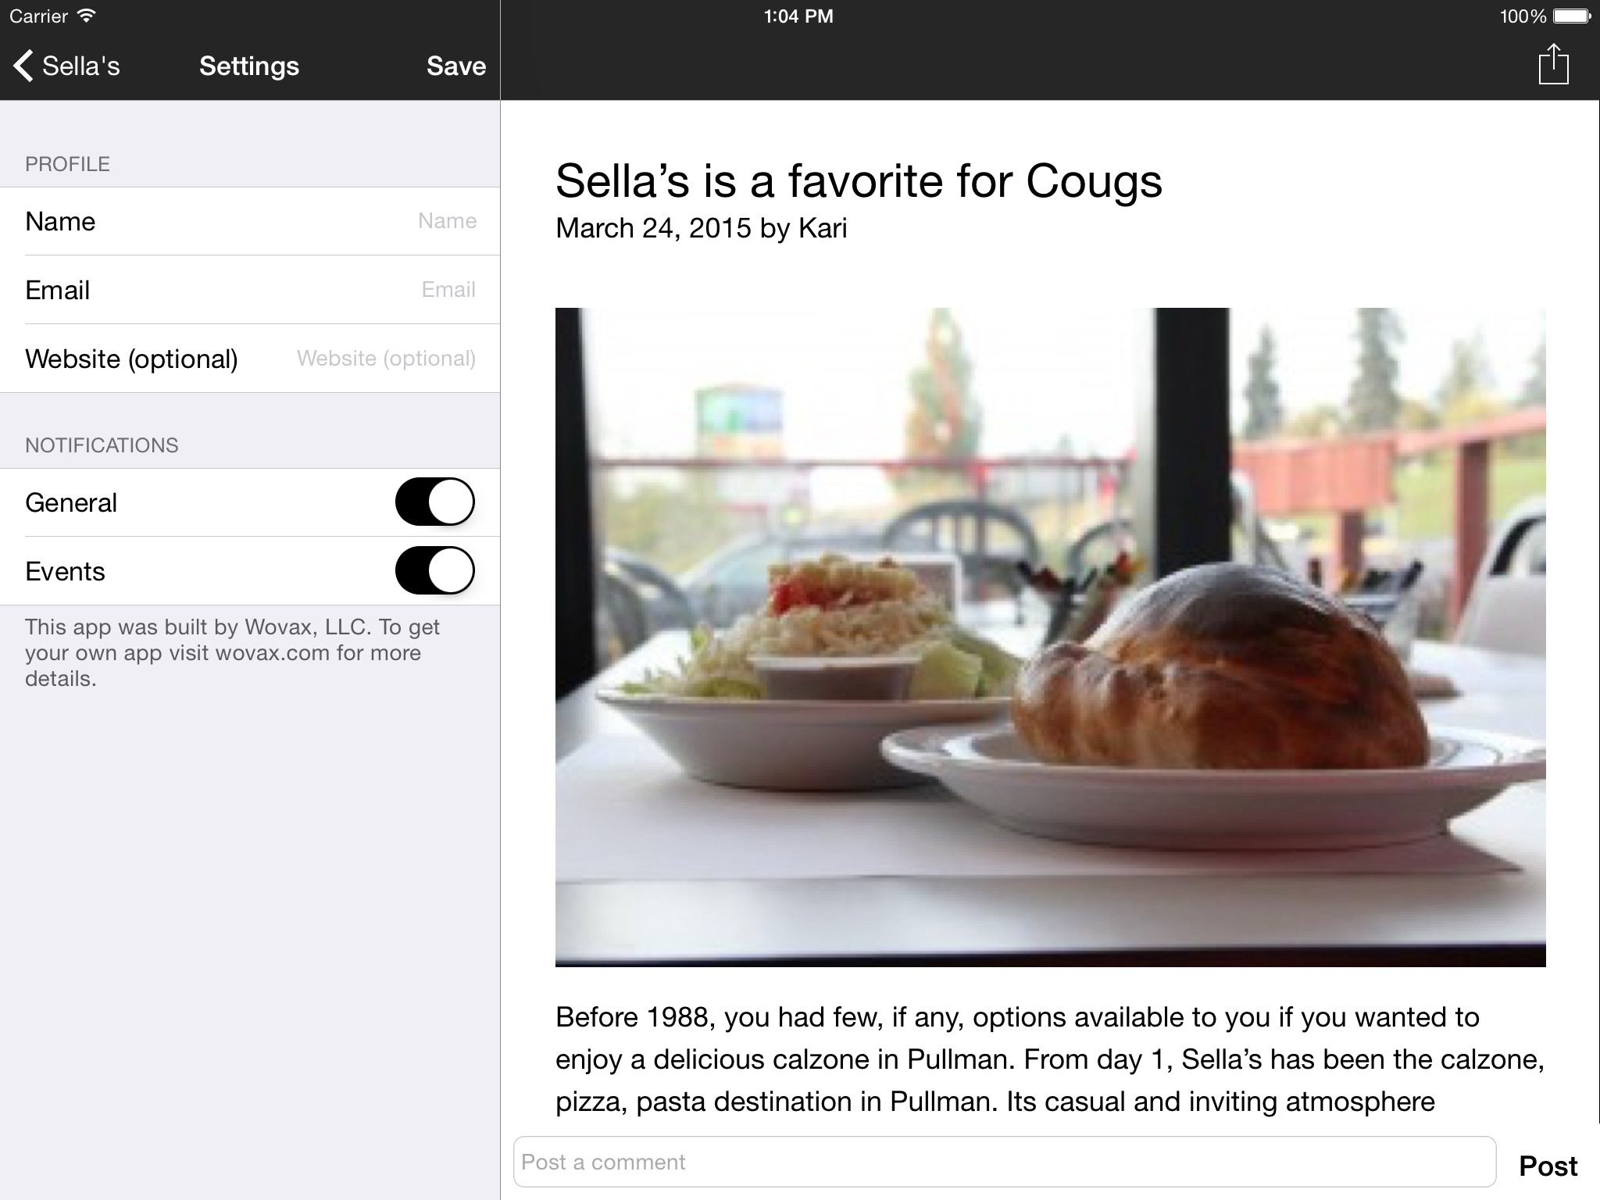Save the settings
Viewport: 1600px width, 1200px height.
click(x=456, y=66)
